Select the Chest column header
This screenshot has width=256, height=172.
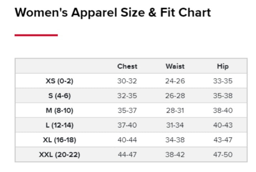pyautogui.click(x=127, y=66)
